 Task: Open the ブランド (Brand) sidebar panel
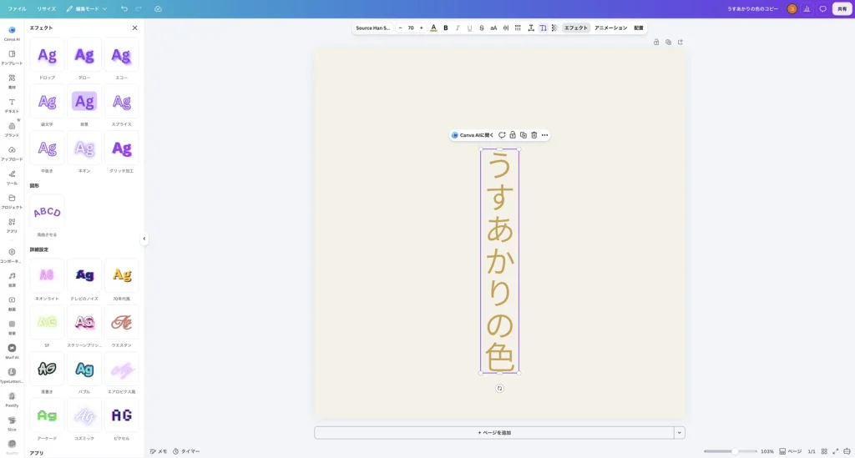(x=12, y=129)
